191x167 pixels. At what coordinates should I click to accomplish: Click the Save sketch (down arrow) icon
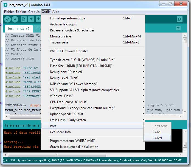pos(38,19)
